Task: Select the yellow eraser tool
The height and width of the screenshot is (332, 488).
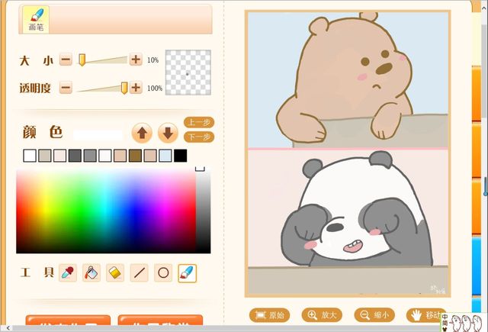Action: coord(115,272)
